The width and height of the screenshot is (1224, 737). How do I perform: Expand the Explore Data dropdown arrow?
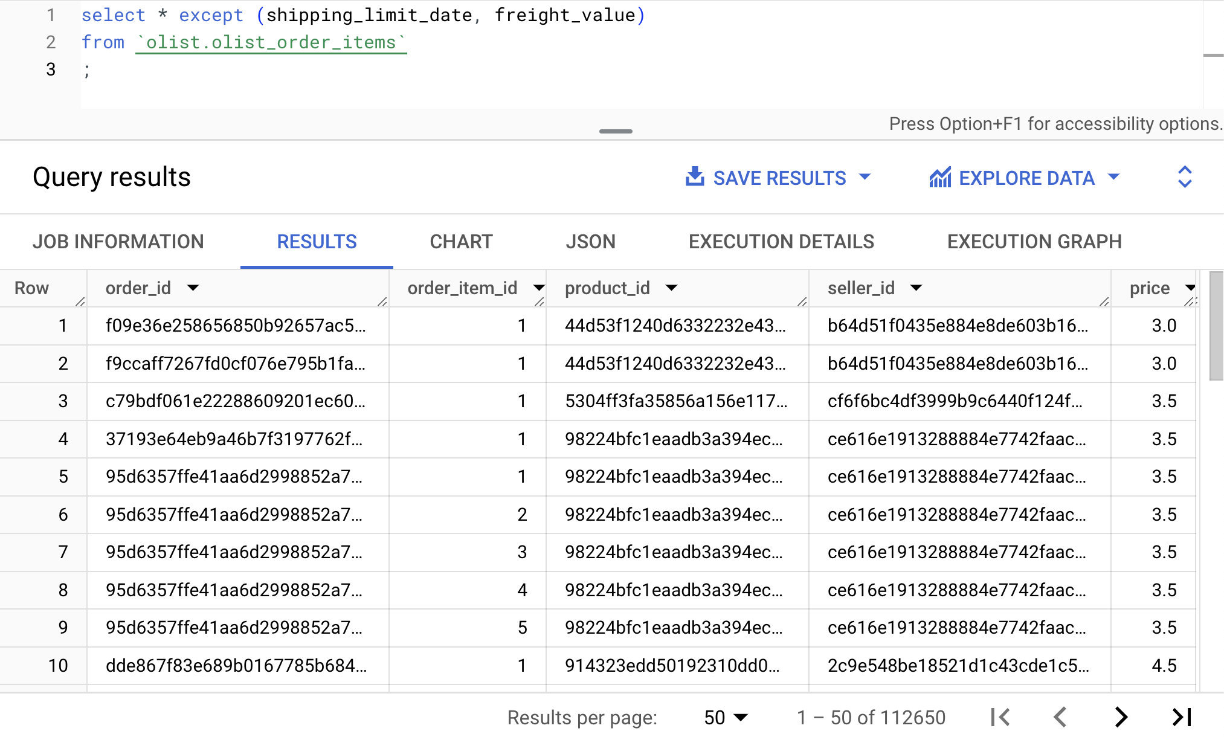tap(1114, 177)
